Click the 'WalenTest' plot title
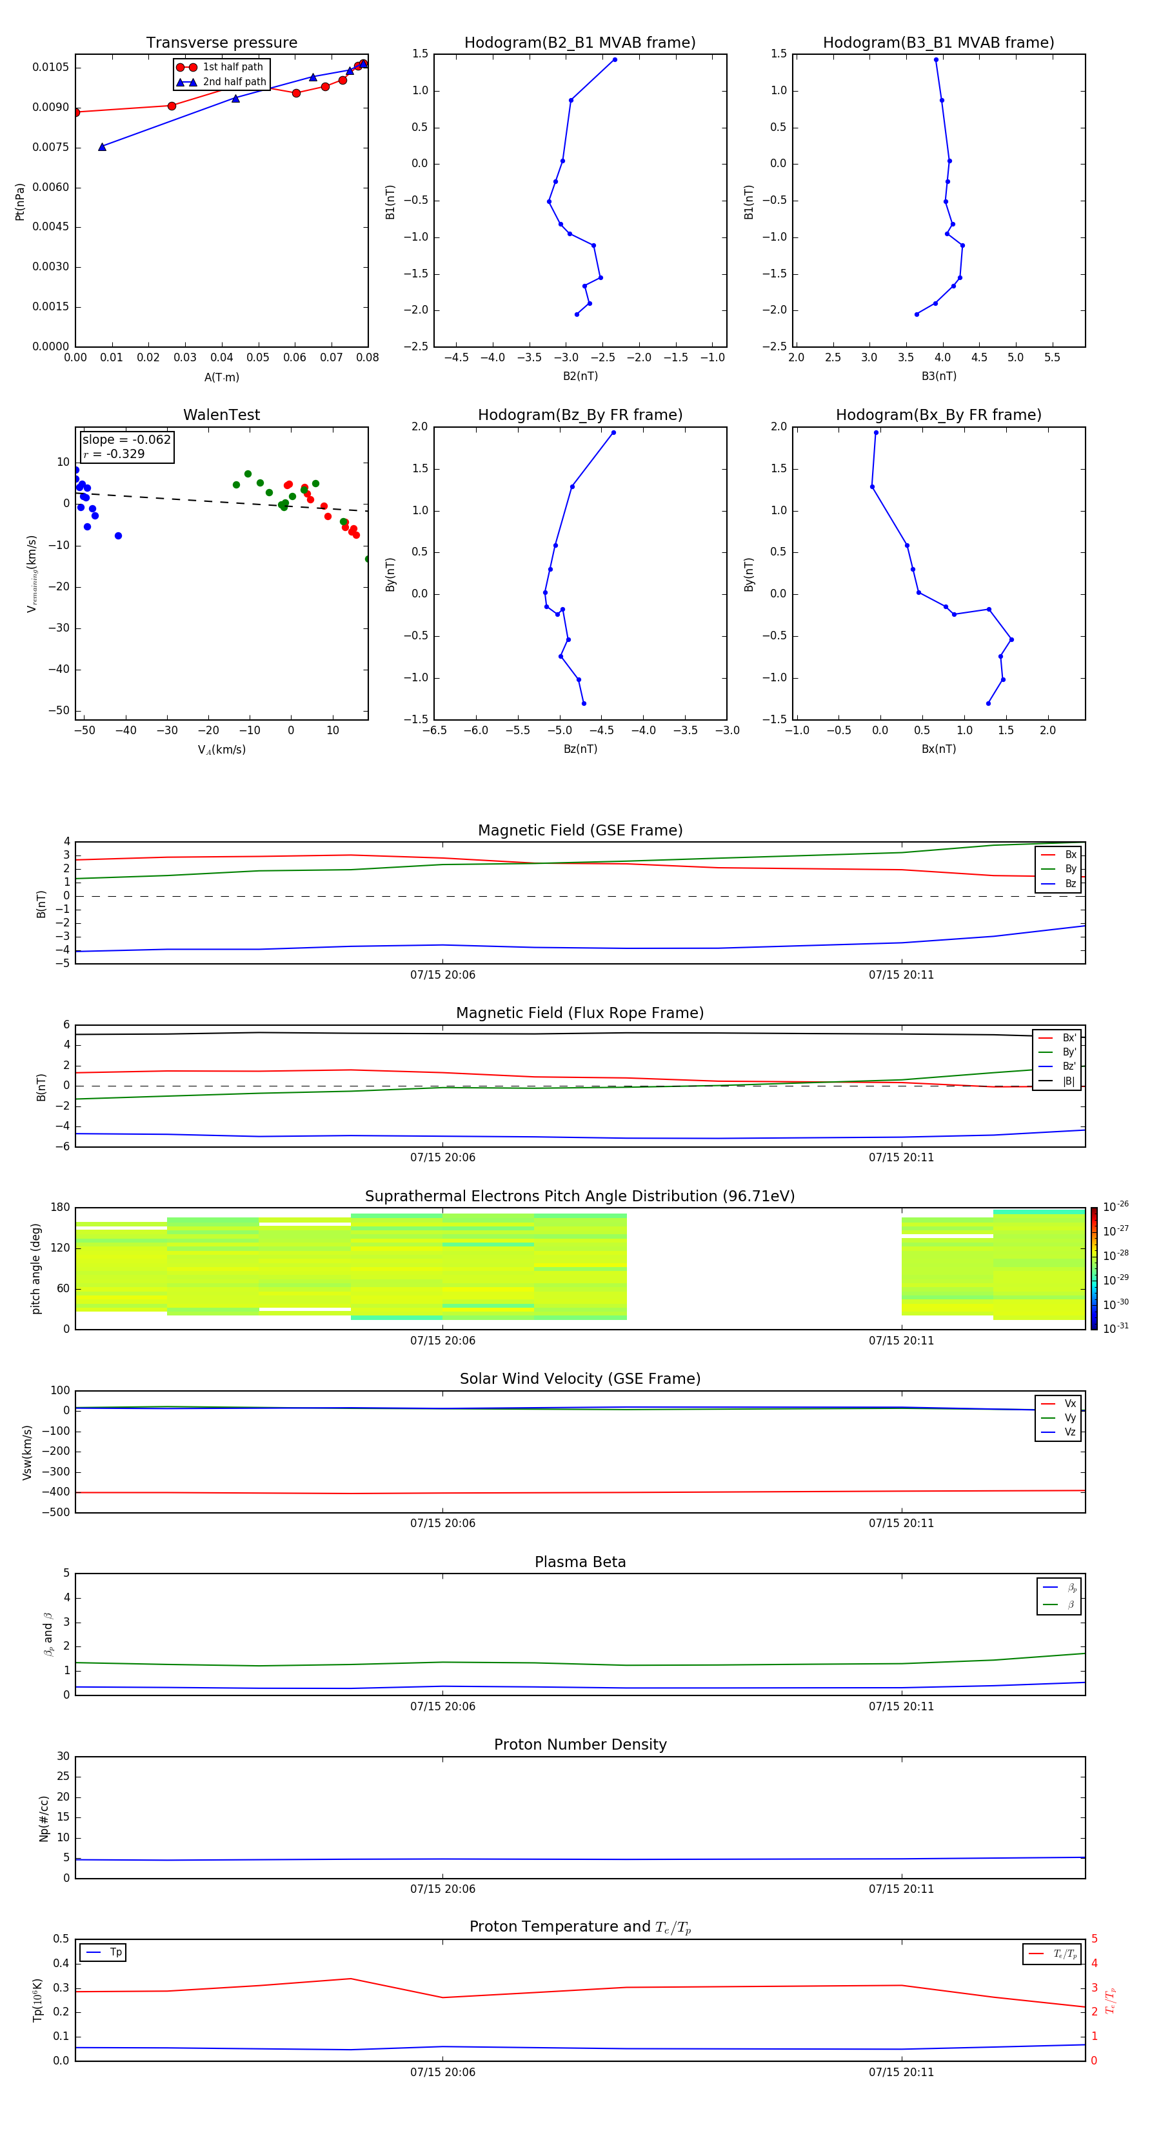The image size is (1161, 2129). pos(221,415)
